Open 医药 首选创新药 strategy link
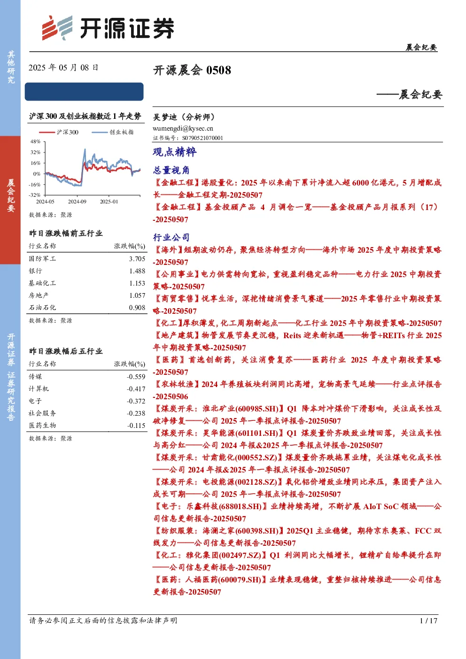This screenshot has width=466, height=659. (297, 366)
